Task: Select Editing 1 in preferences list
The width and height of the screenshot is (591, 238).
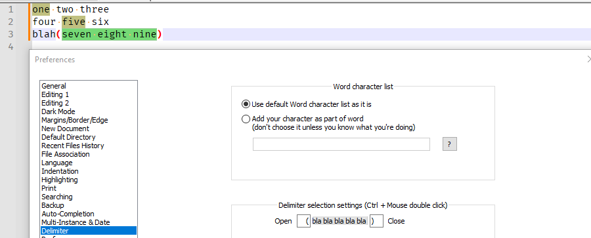Action: click(89, 94)
